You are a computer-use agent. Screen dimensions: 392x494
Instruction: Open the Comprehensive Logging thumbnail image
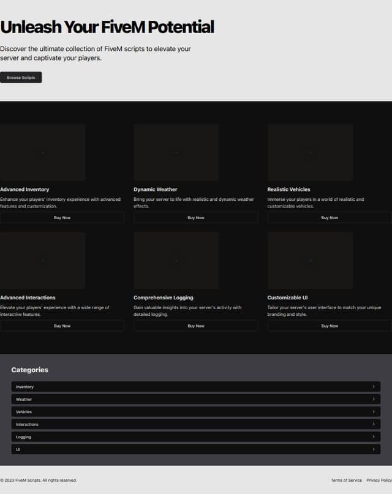point(176,261)
